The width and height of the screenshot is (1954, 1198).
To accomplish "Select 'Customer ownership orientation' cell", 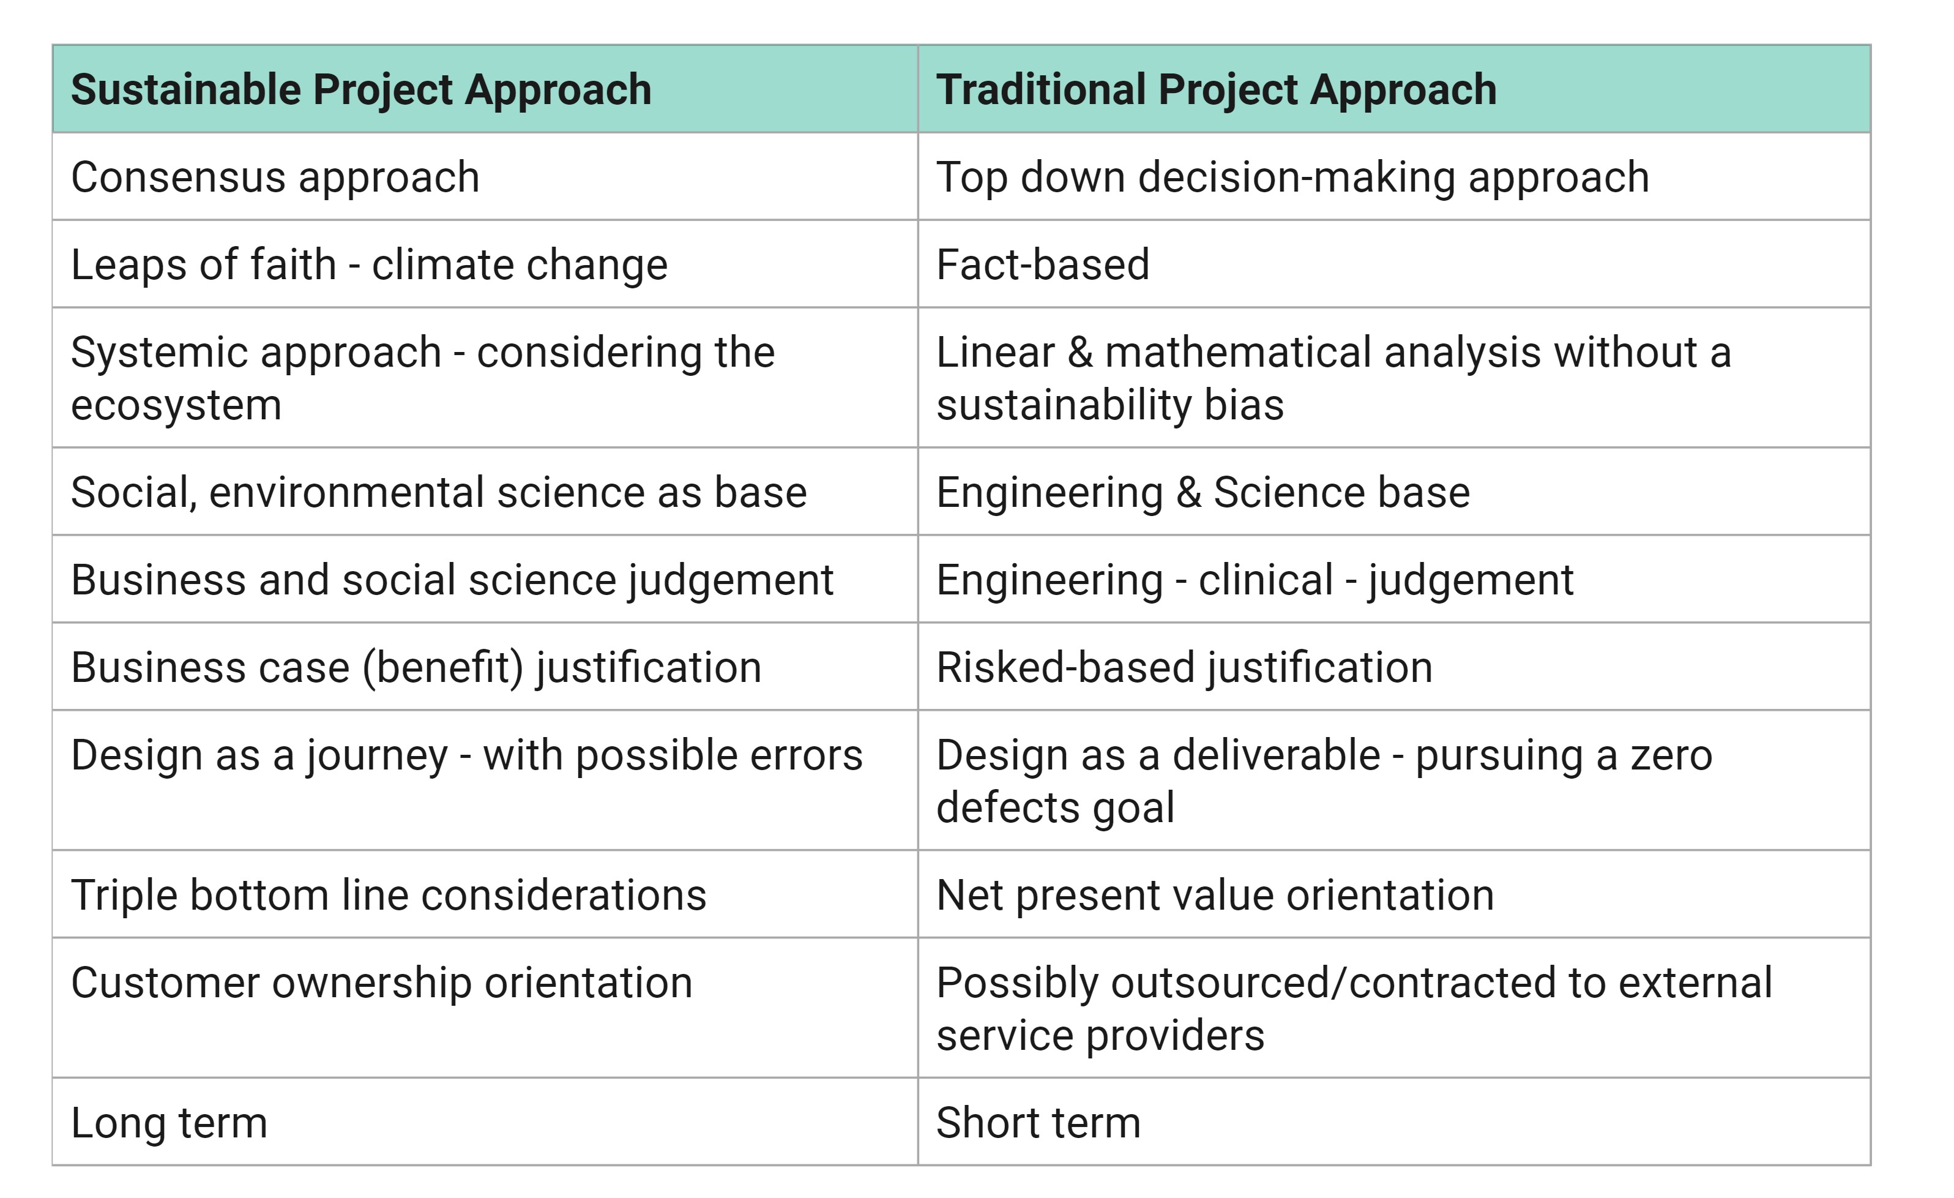I will [381, 983].
